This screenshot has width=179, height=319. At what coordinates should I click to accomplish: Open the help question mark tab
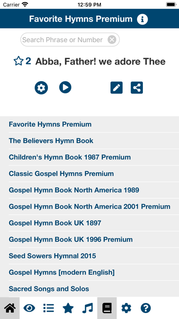coord(146,308)
